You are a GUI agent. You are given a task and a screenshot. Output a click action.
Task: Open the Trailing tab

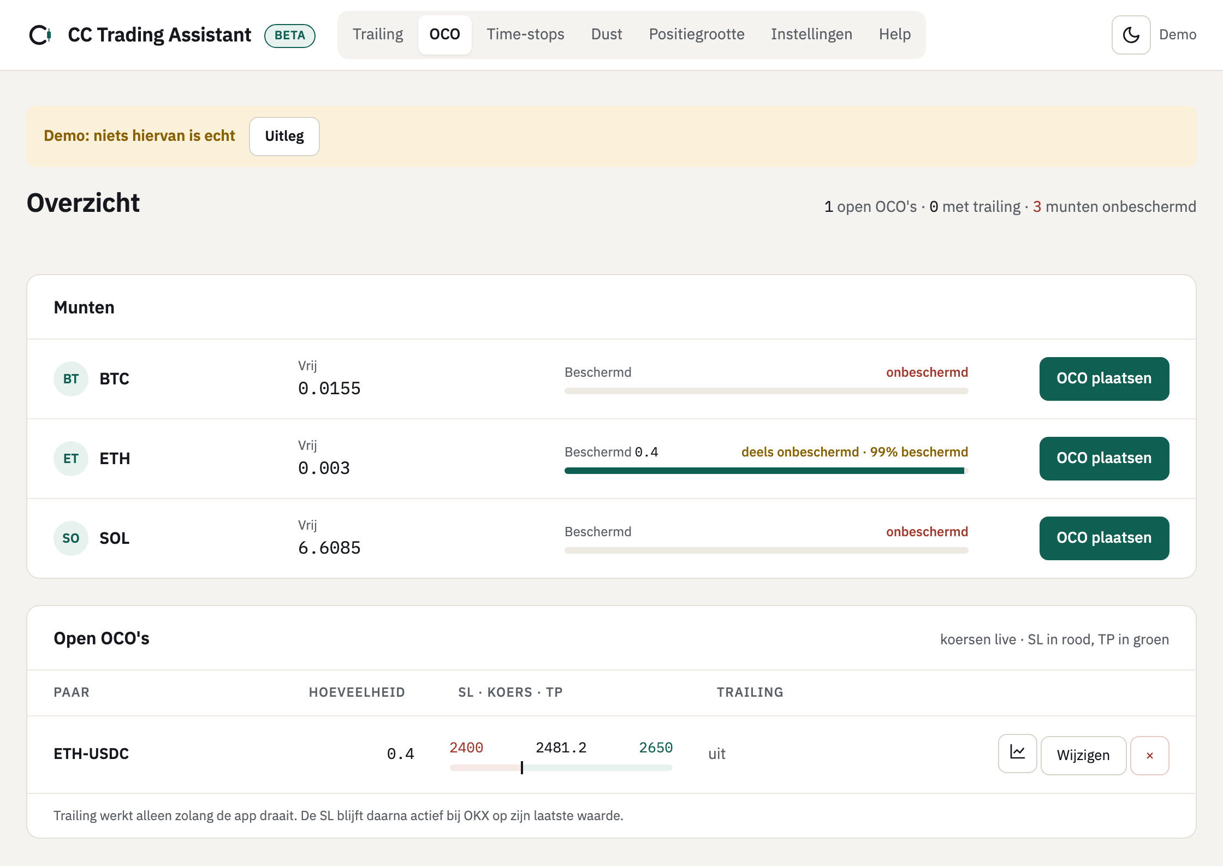pos(378,34)
